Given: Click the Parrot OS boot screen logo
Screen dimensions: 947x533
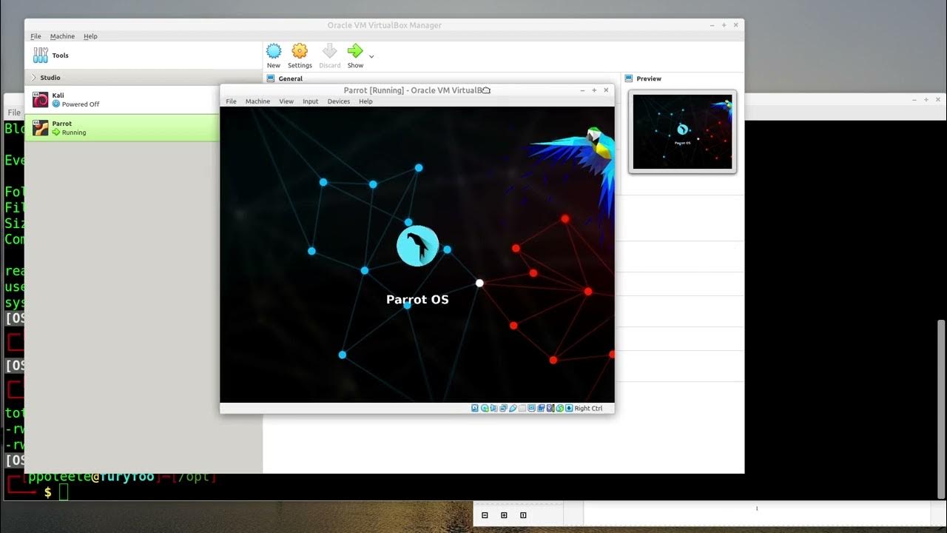Looking at the screenshot, I should pos(418,246).
